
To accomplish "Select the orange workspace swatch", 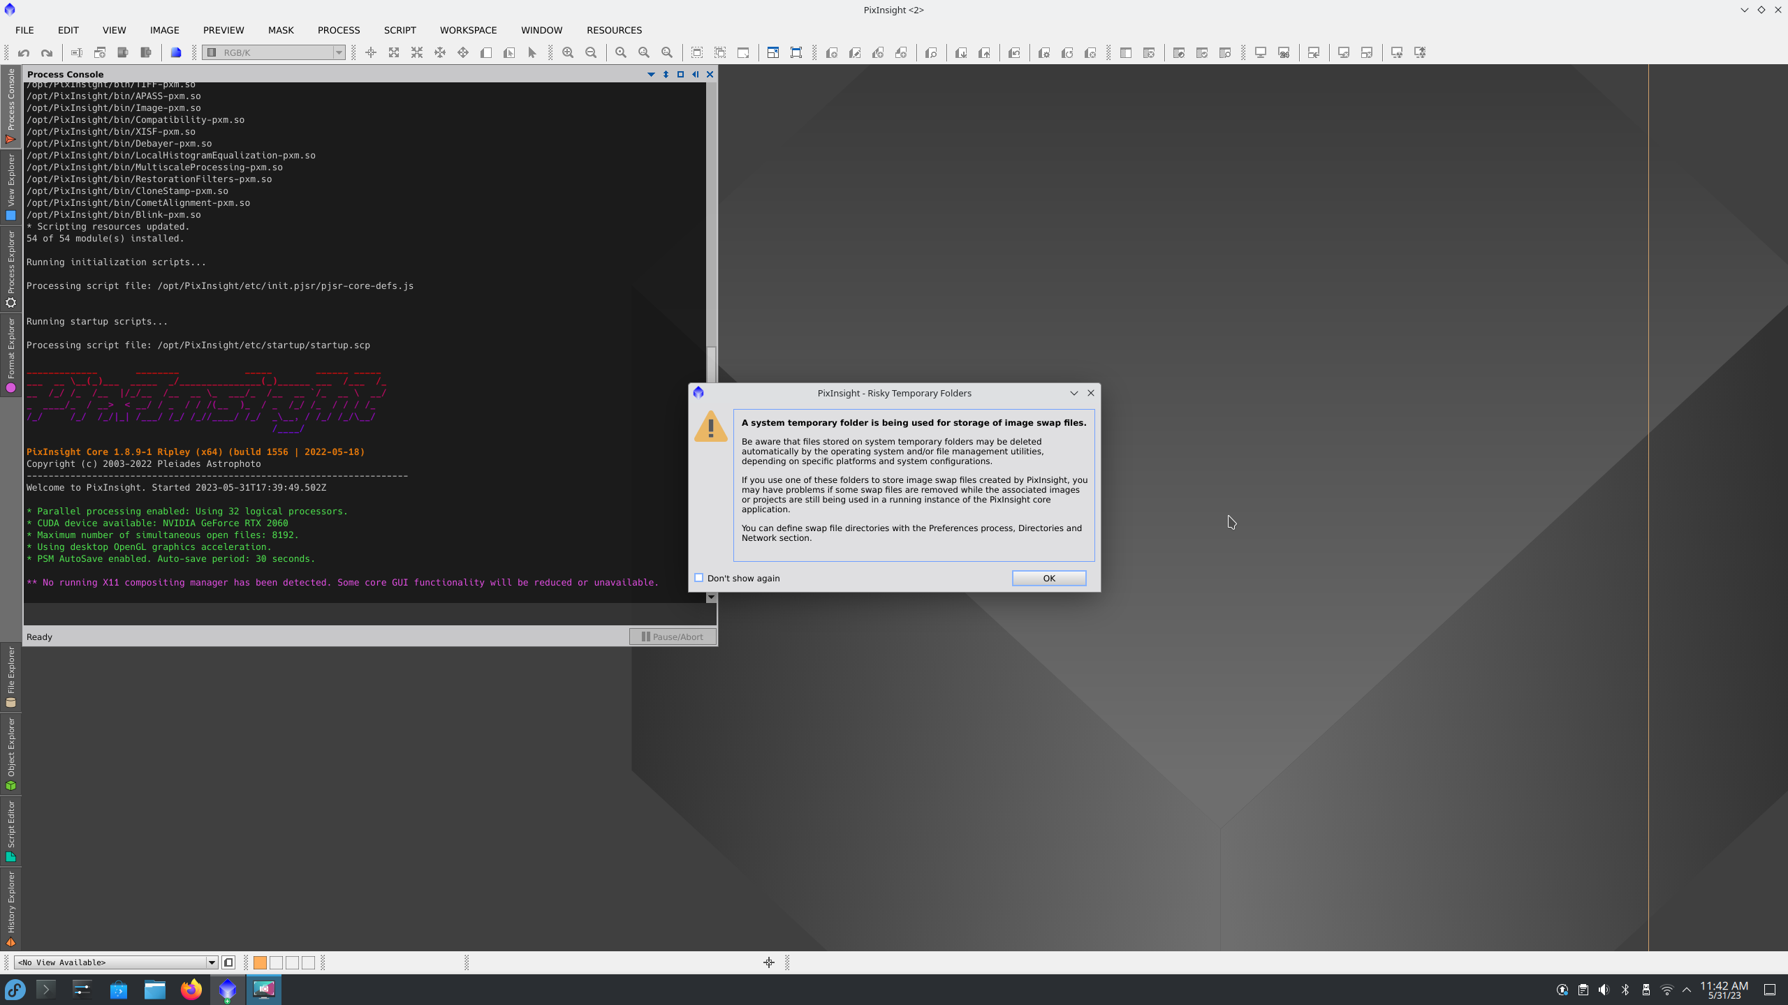I will pos(260,962).
